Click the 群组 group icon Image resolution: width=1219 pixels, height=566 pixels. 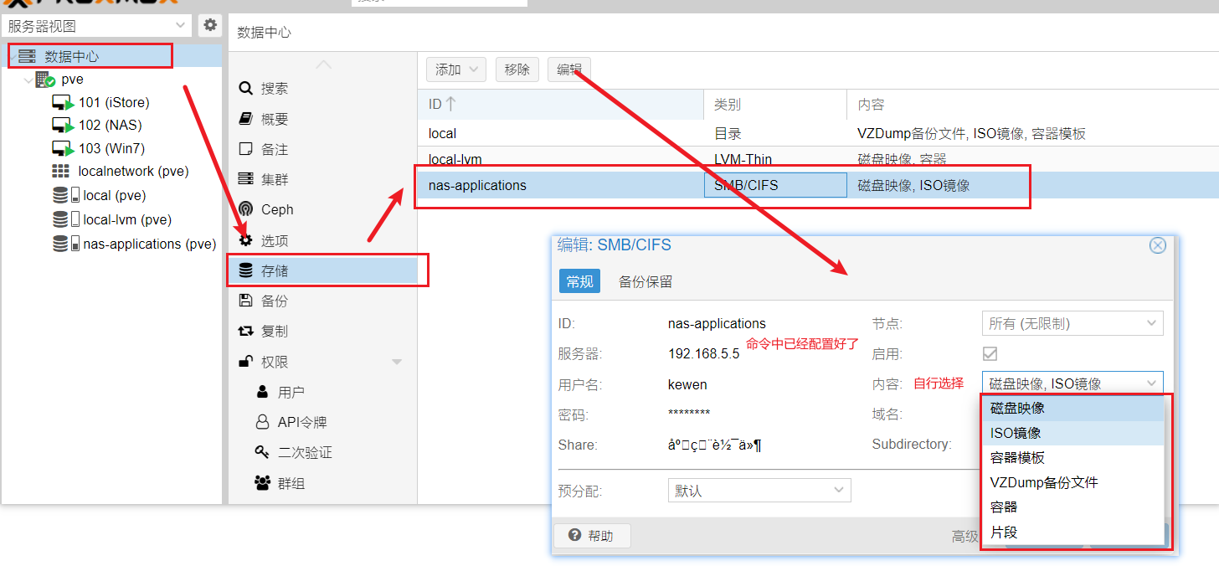point(262,483)
